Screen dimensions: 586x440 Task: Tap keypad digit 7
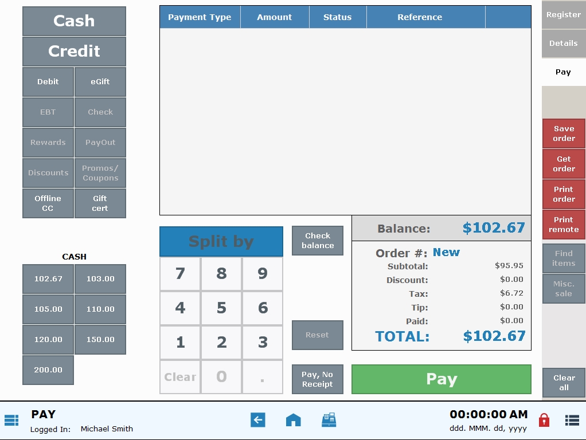180,274
